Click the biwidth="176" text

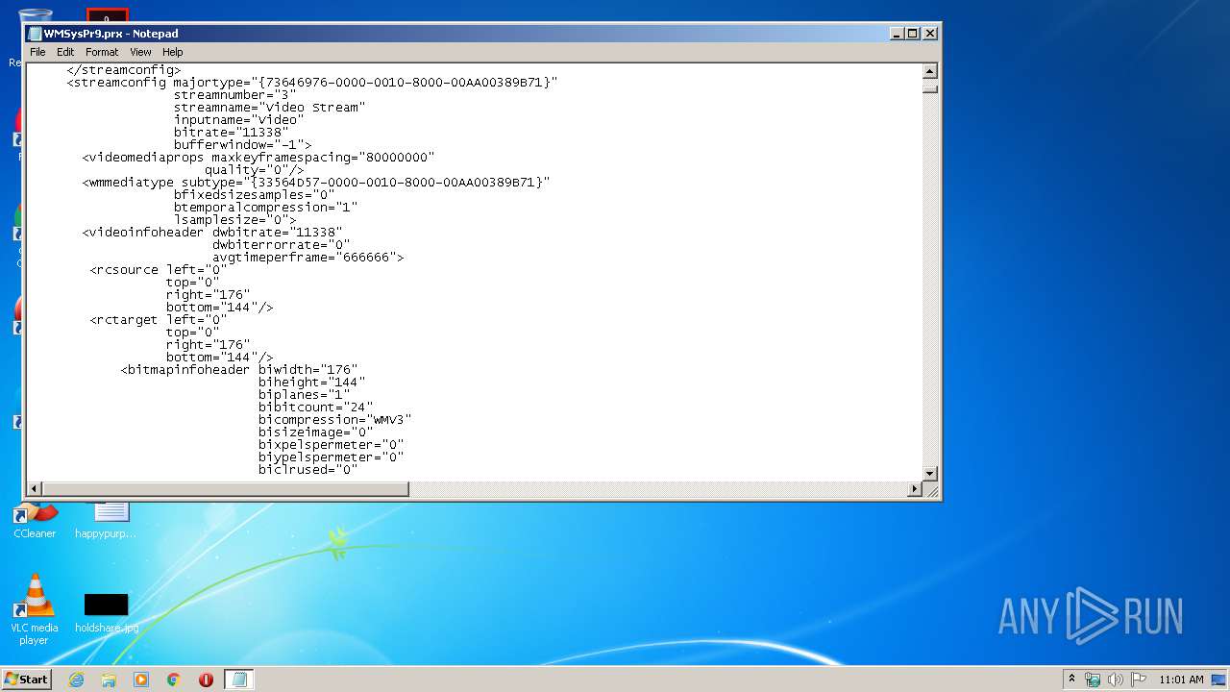307,370
